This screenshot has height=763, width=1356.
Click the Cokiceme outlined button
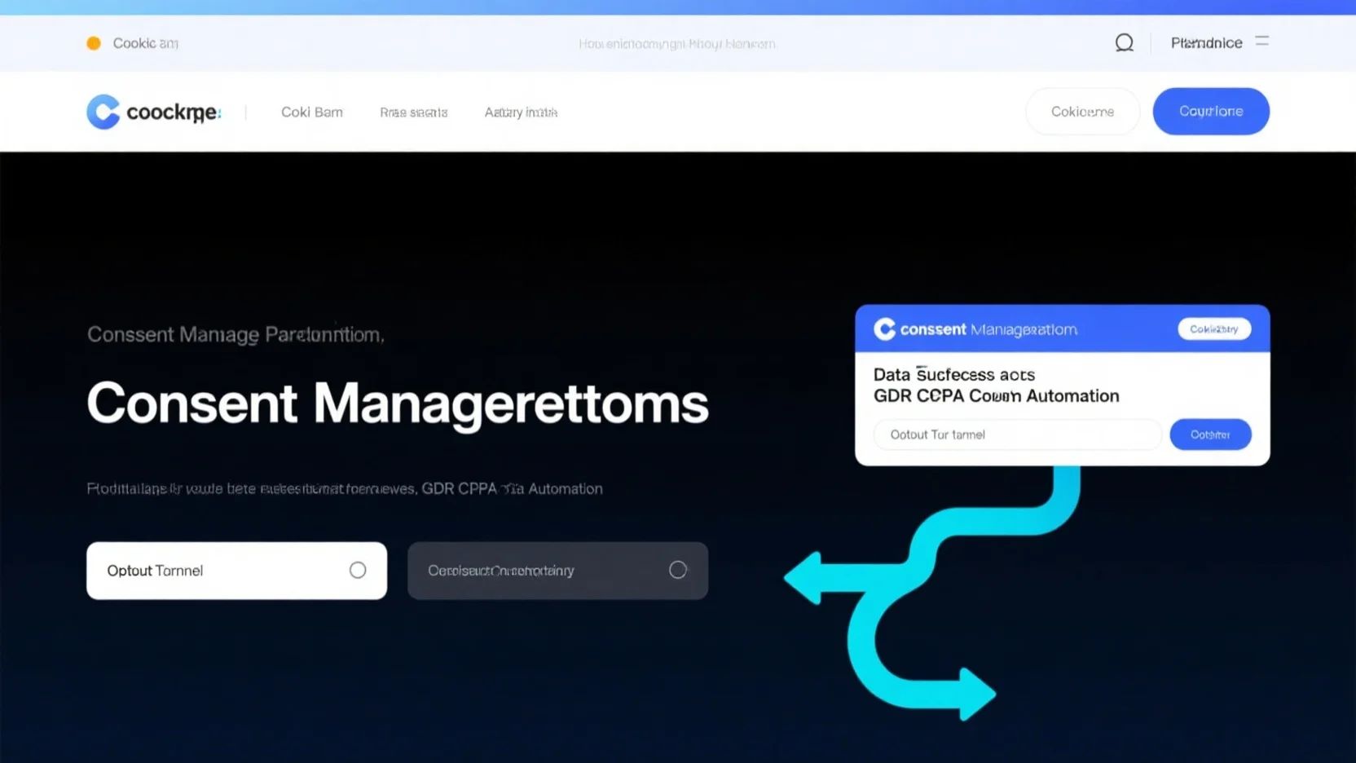1082,112
